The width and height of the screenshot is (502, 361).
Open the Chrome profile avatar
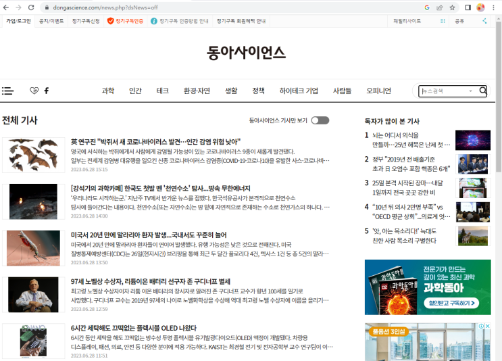pyautogui.click(x=480, y=7)
